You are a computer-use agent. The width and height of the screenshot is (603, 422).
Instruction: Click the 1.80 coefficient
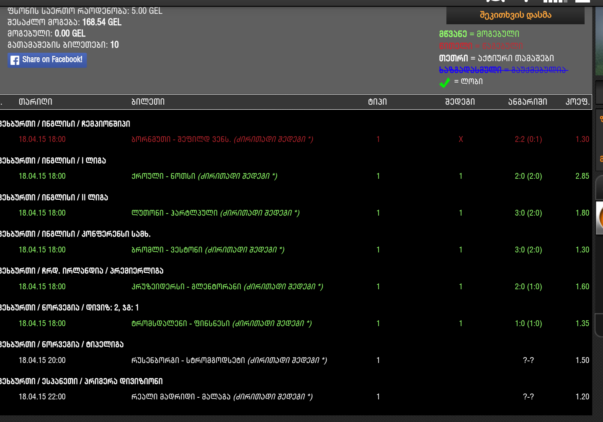point(582,213)
